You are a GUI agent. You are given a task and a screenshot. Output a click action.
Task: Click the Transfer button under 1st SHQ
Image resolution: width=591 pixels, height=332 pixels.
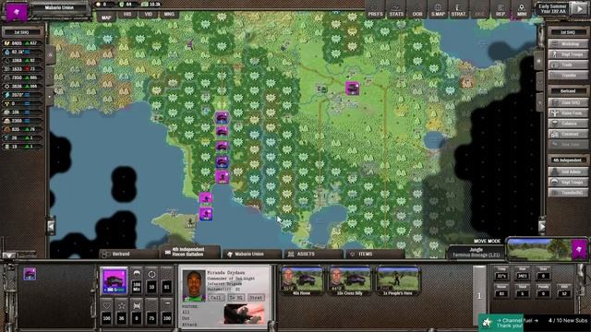tap(568, 76)
